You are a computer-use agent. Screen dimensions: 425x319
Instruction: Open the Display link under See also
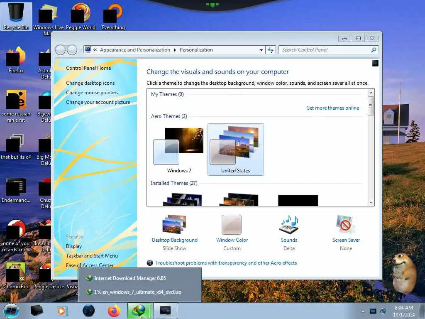click(x=74, y=246)
